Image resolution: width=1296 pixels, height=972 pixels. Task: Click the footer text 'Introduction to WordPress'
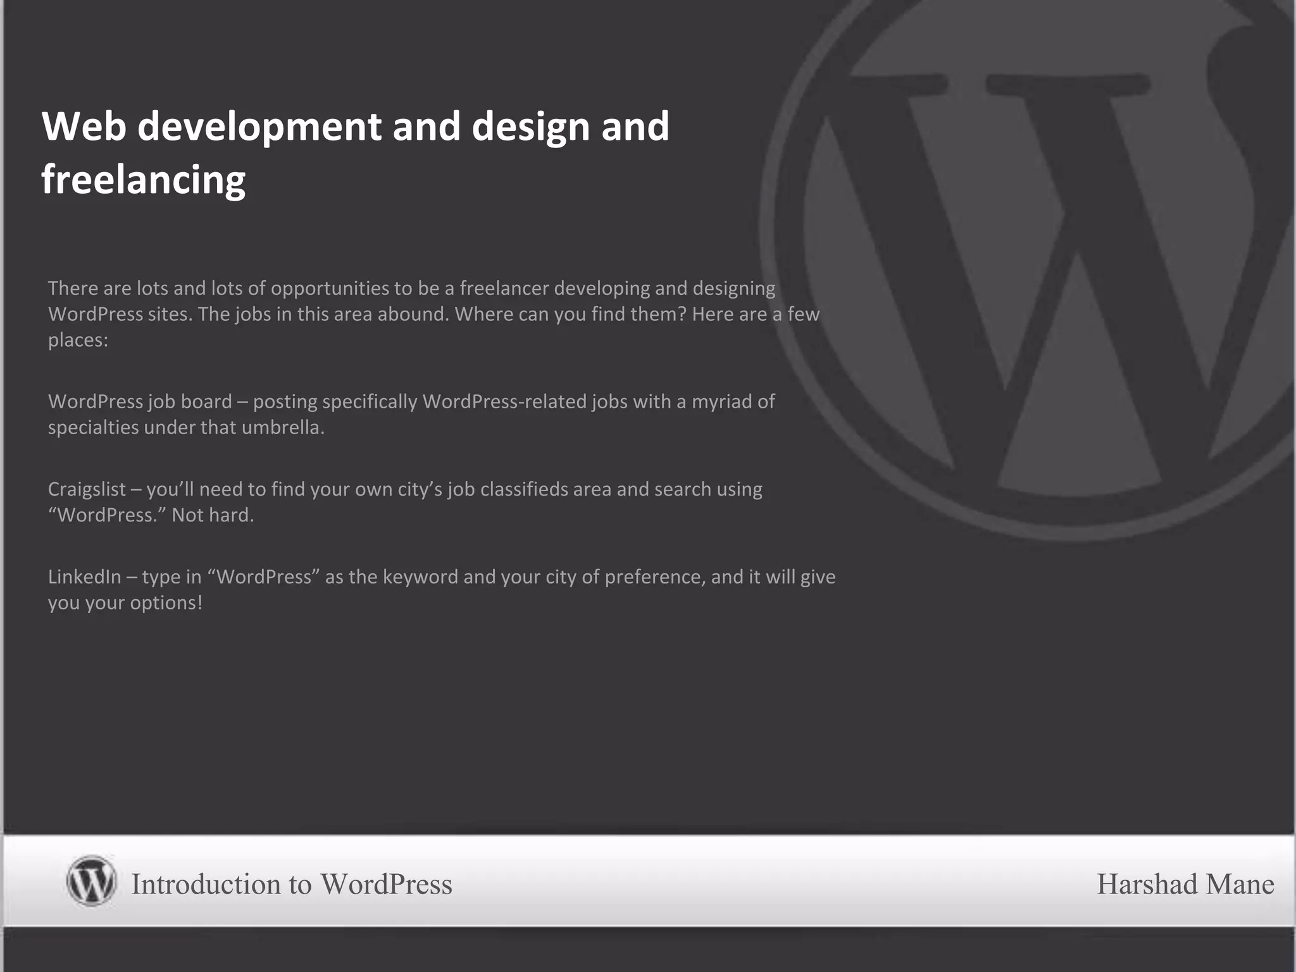(x=292, y=883)
